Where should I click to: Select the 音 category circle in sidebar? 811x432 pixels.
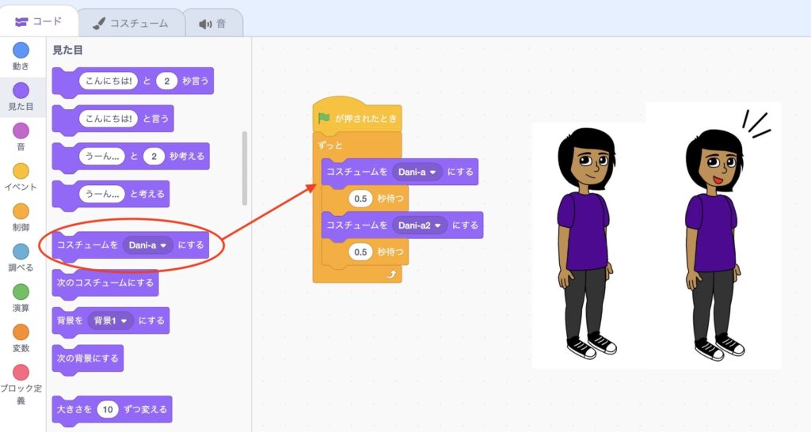(21, 131)
